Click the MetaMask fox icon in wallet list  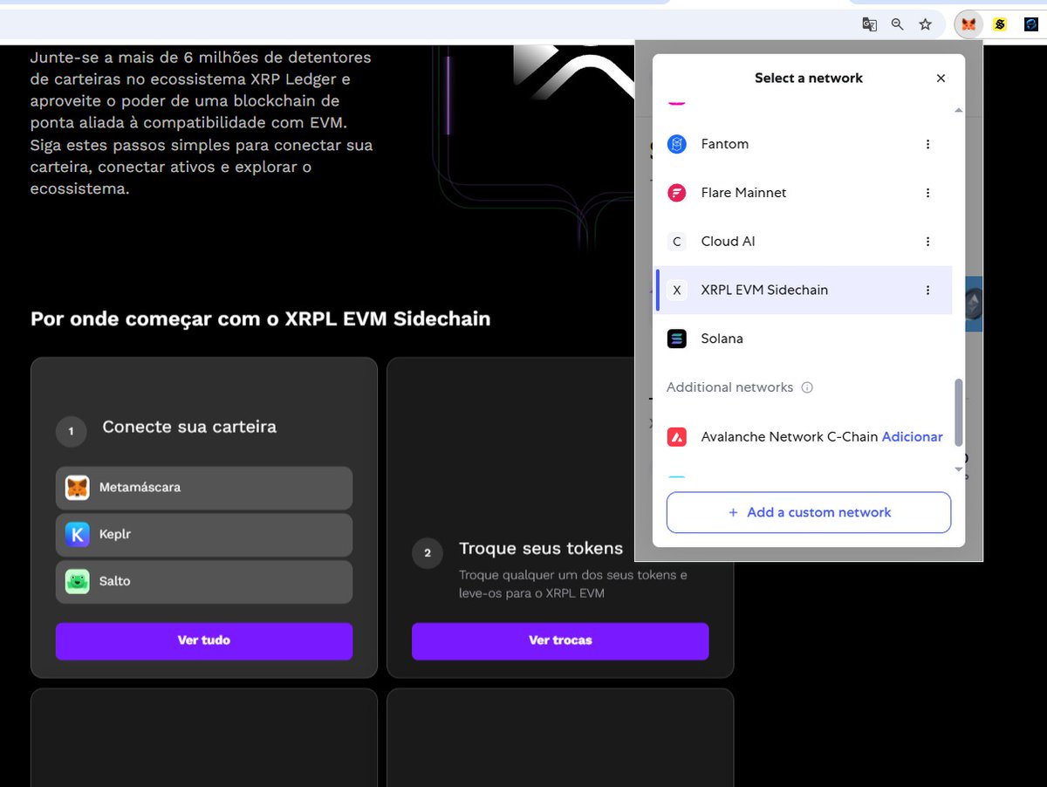(78, 488)
